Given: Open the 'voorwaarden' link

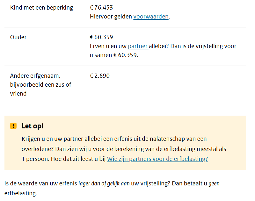Looking at the screenshot, I should click(151, 17).
